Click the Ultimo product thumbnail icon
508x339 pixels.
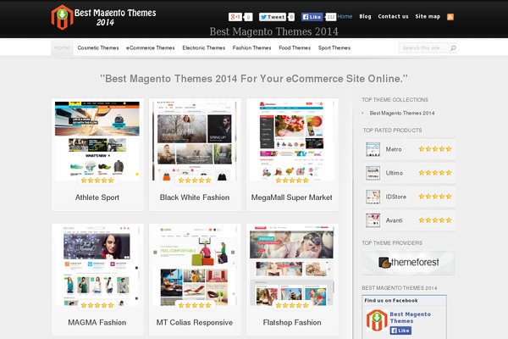373,173
